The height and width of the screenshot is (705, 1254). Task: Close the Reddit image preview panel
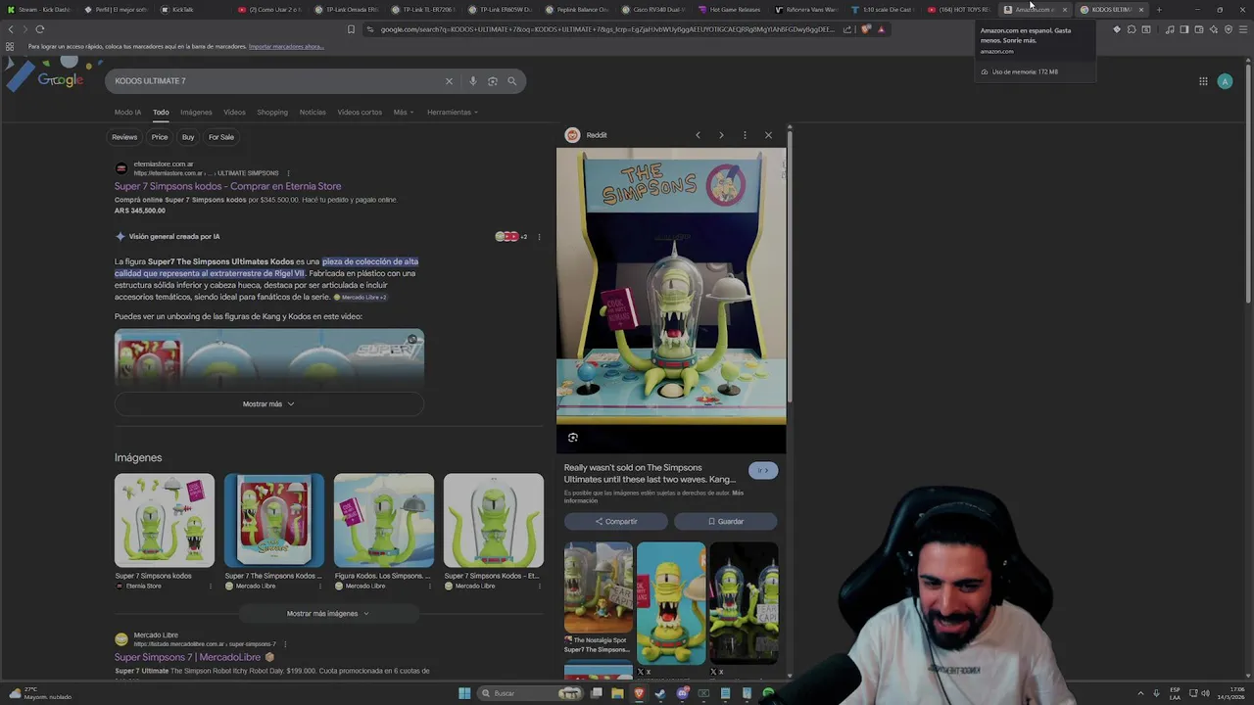[768, 135]
